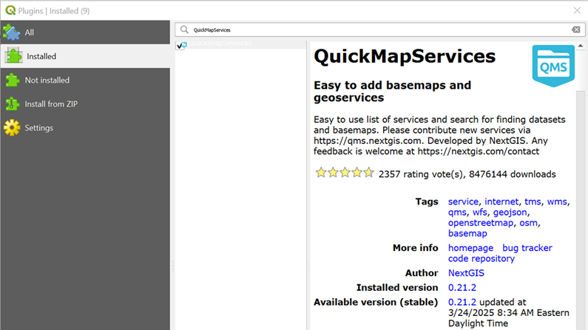This screenshot has width=588, height=330.
Task: Click the rating stars
Action: point(344,173)
